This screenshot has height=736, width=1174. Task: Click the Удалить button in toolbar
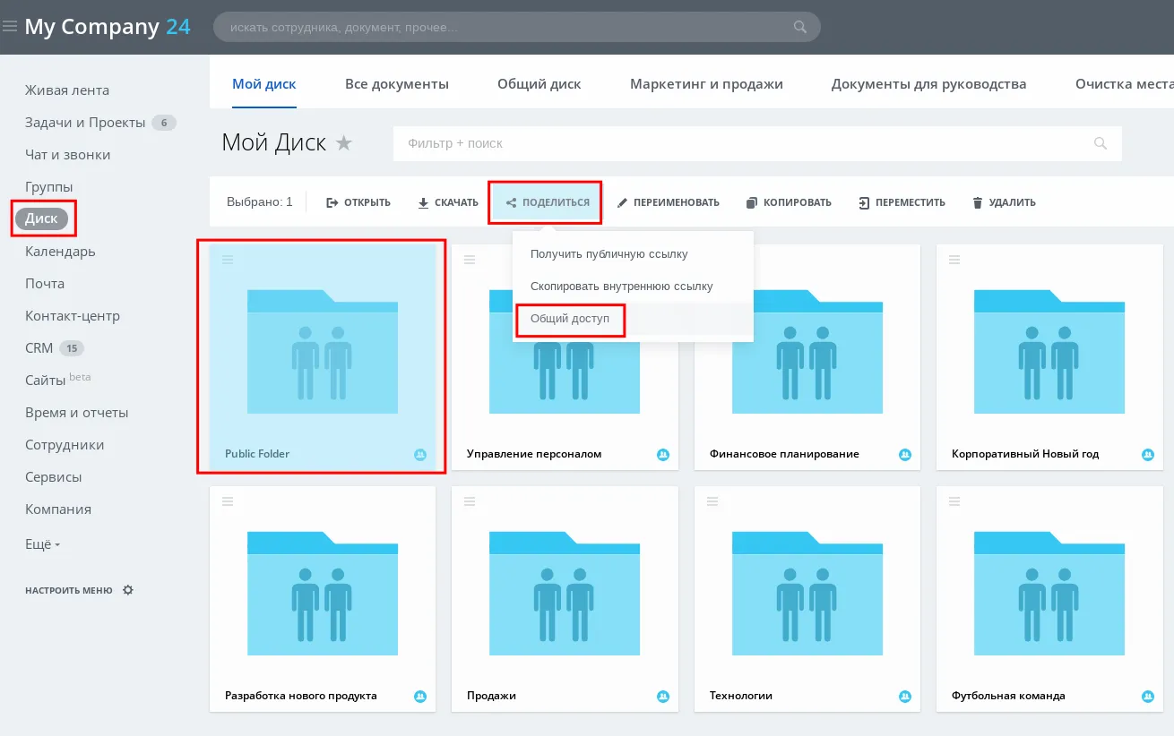tap(1004, 202)
